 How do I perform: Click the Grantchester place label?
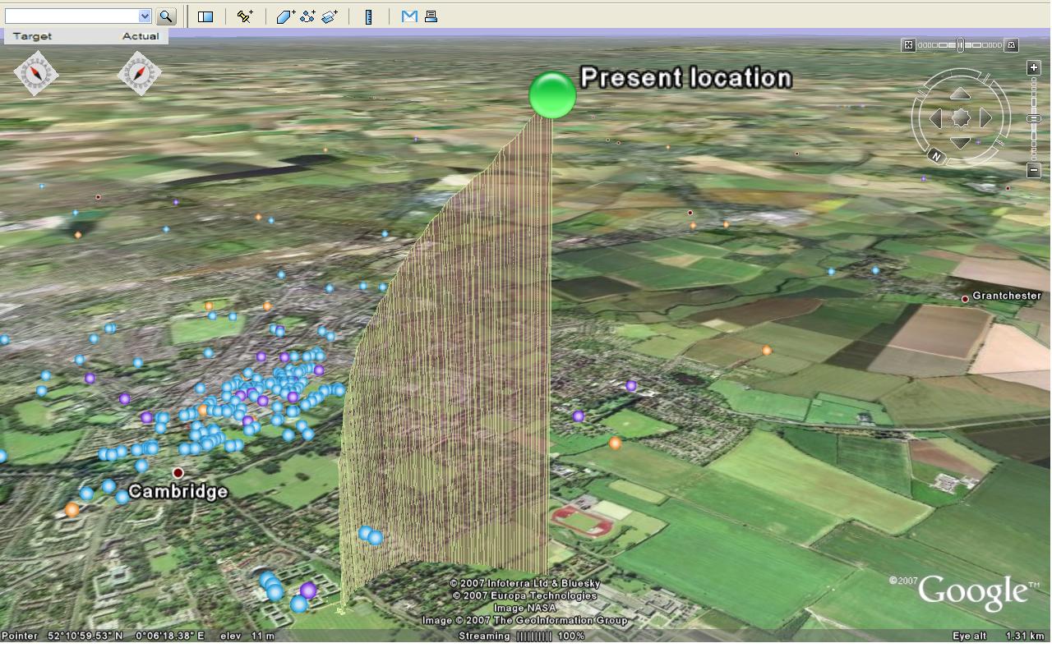(x=1007, y=296)
